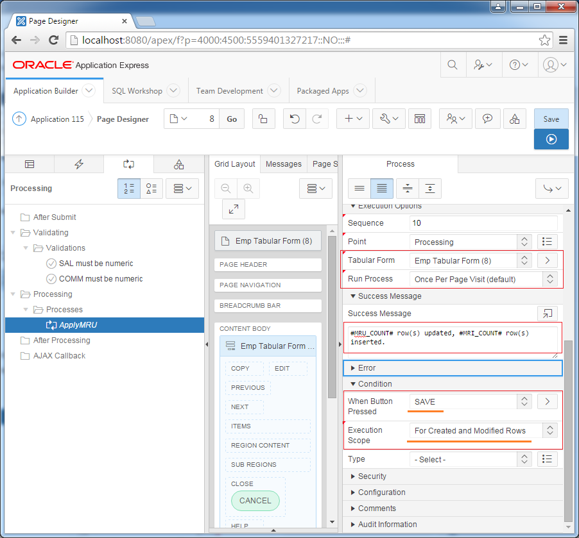The height and width of the screenshot is (538, 579).
Task: Switch to the Rendering tree tab icon
Action: pyautogui.click(x=30, y=164)
